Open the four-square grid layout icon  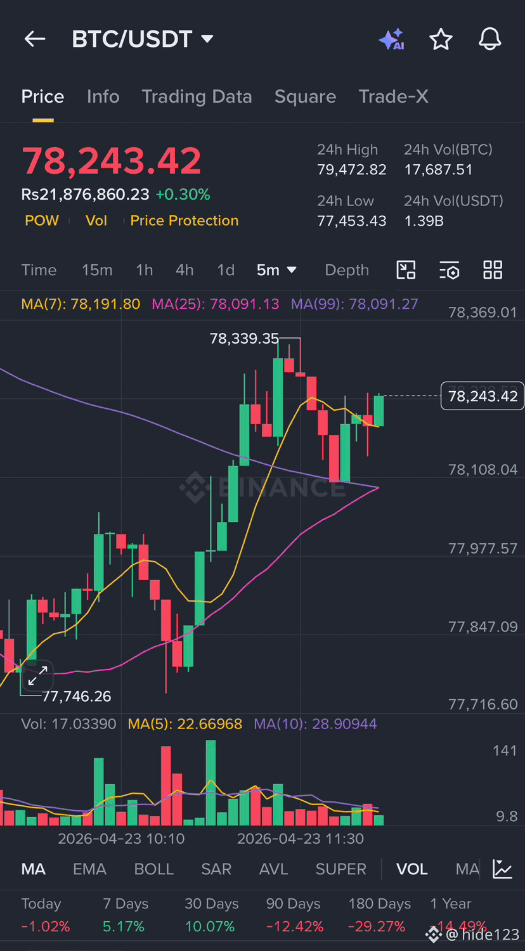[493, 270]
